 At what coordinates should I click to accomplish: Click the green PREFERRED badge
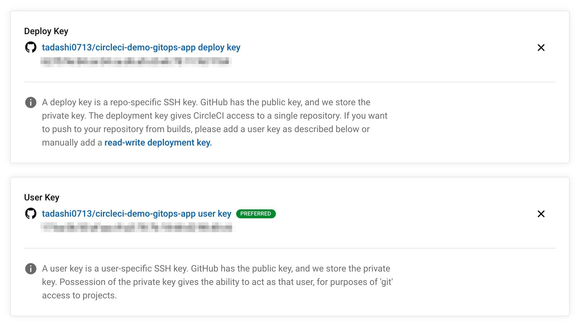pos(256,214)
